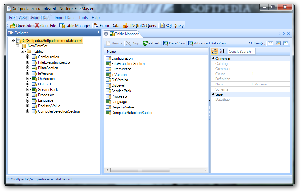Click the DataSize property row

(x=250, y=100)
